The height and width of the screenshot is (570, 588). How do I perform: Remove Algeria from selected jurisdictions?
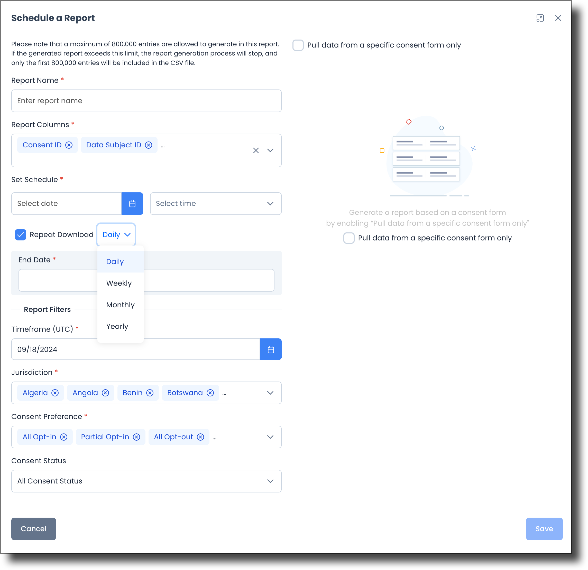click(x=55, y=393)
